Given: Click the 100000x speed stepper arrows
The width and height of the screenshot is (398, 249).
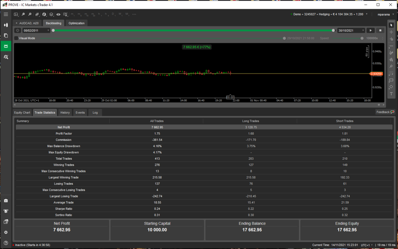Looking at the screenshot, I should click(x=383, y=38).
